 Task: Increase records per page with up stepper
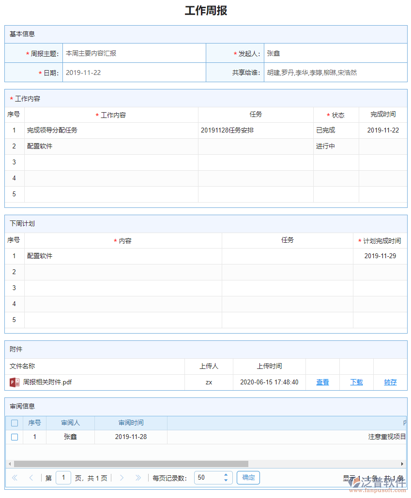click(226, 474)
